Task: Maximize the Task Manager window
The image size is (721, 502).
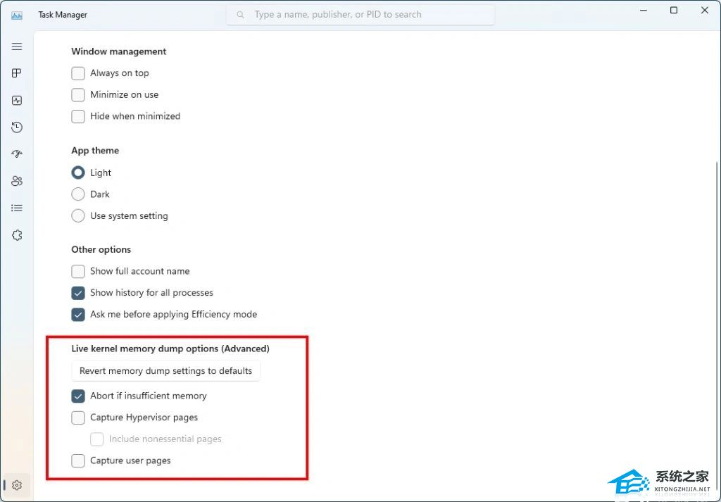Action: [674, 10]
